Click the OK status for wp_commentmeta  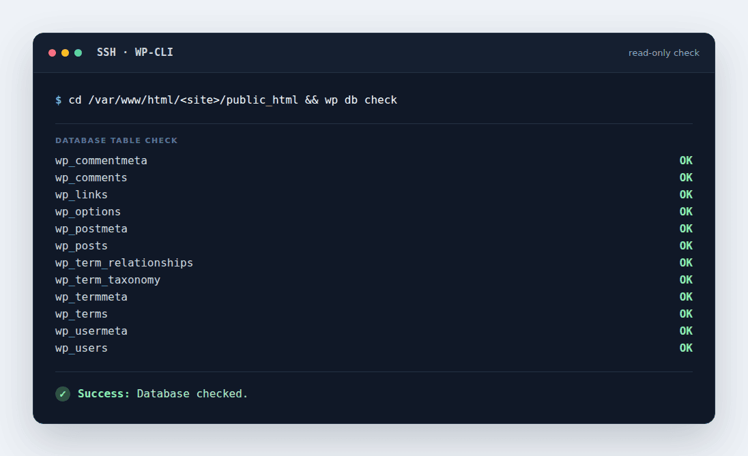[x=686, y=161]
